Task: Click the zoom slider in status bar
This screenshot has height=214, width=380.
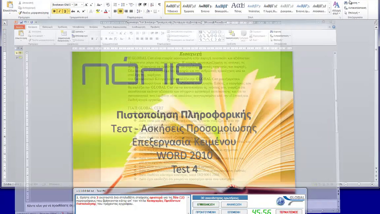Action: [359, 184]
